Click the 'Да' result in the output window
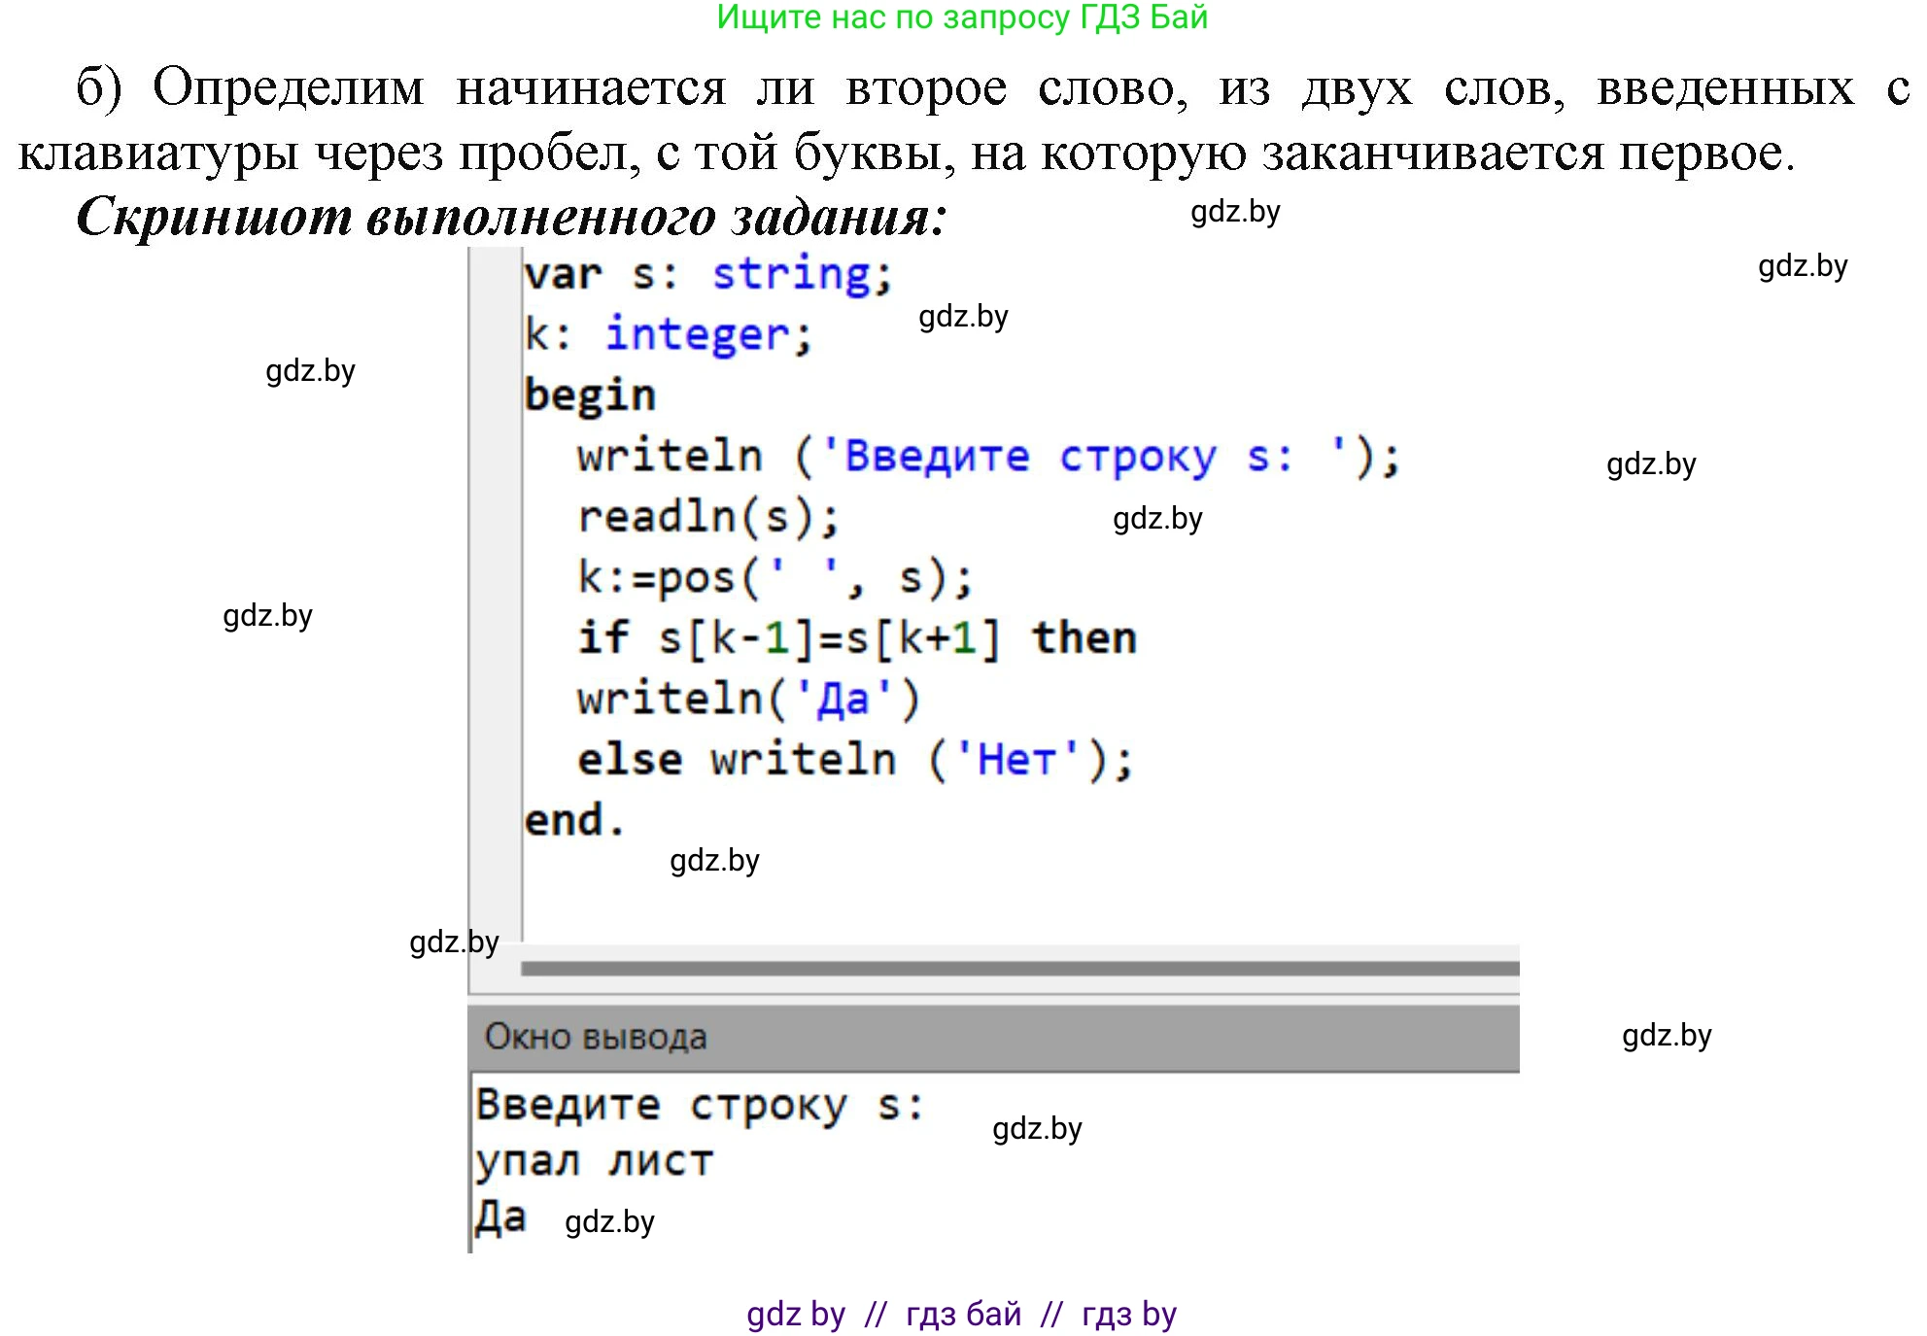This screenshot has width=1927, height=1336. [500, 1216]
